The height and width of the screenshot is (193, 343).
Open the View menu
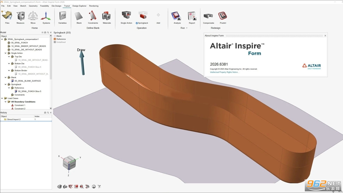click(x=15, y=6)
